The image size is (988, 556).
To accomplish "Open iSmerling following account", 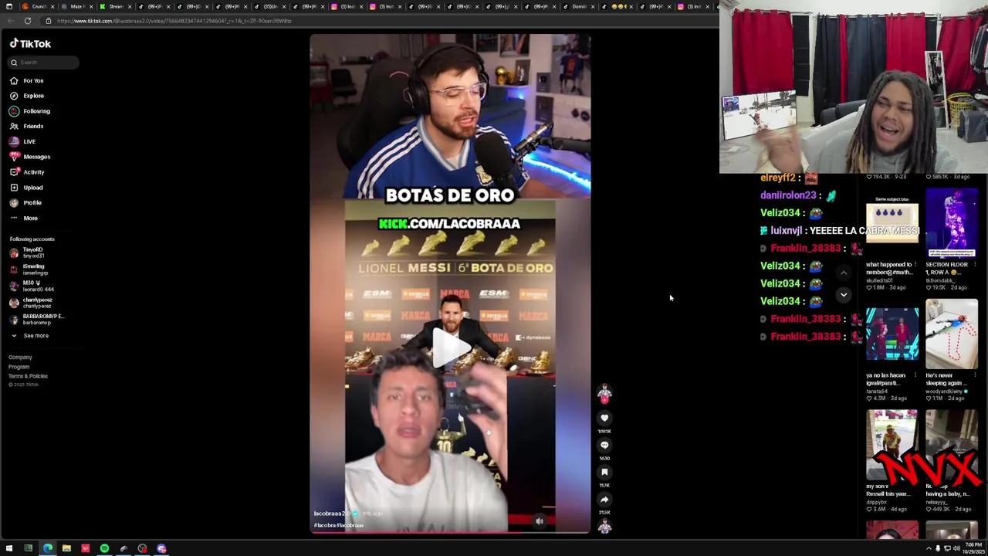I will click(x=29, y=270).
